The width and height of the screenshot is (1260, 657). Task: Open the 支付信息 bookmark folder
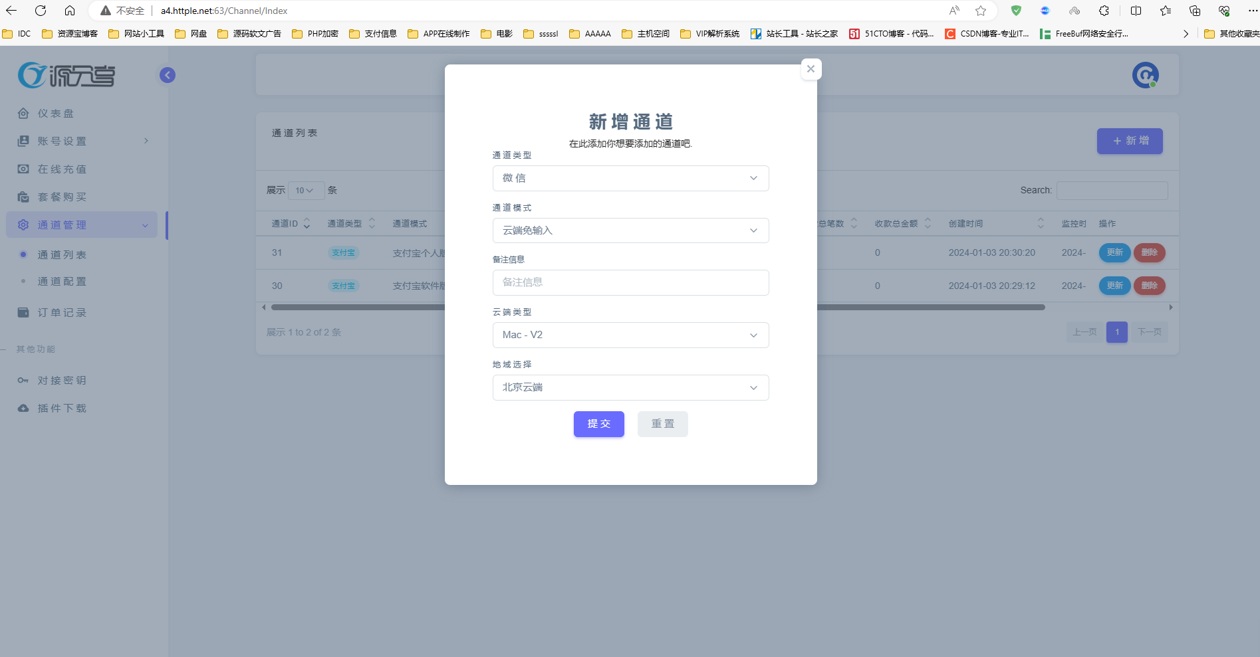coord(373,34)
